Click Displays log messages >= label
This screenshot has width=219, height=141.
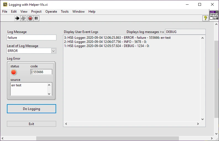point(145,32)
